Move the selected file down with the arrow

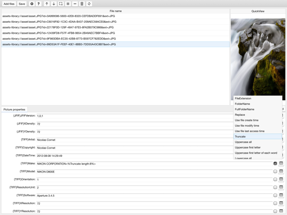click(x=54, y=4)
